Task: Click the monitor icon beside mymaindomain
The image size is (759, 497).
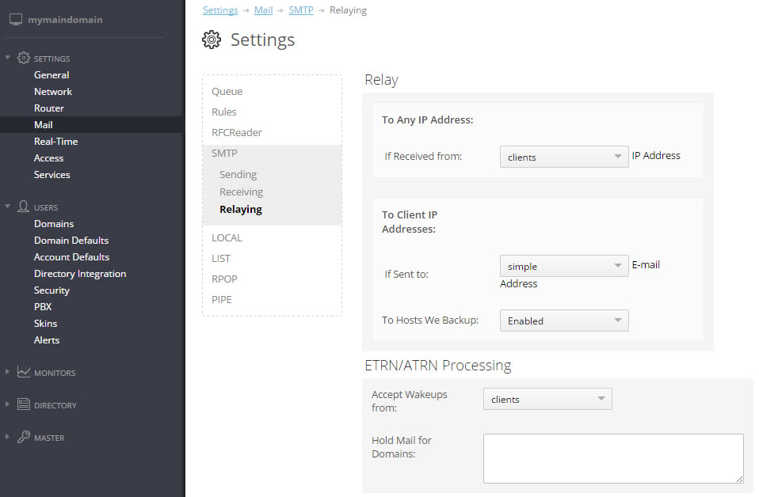Action: pyautogui.click(x=16, y=20)
